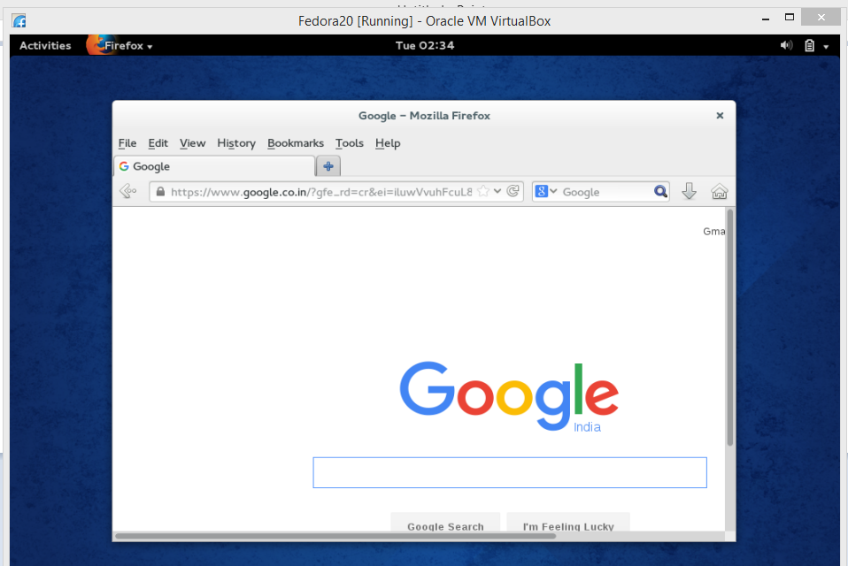Open the Bookmarks menu

[296, 143]
